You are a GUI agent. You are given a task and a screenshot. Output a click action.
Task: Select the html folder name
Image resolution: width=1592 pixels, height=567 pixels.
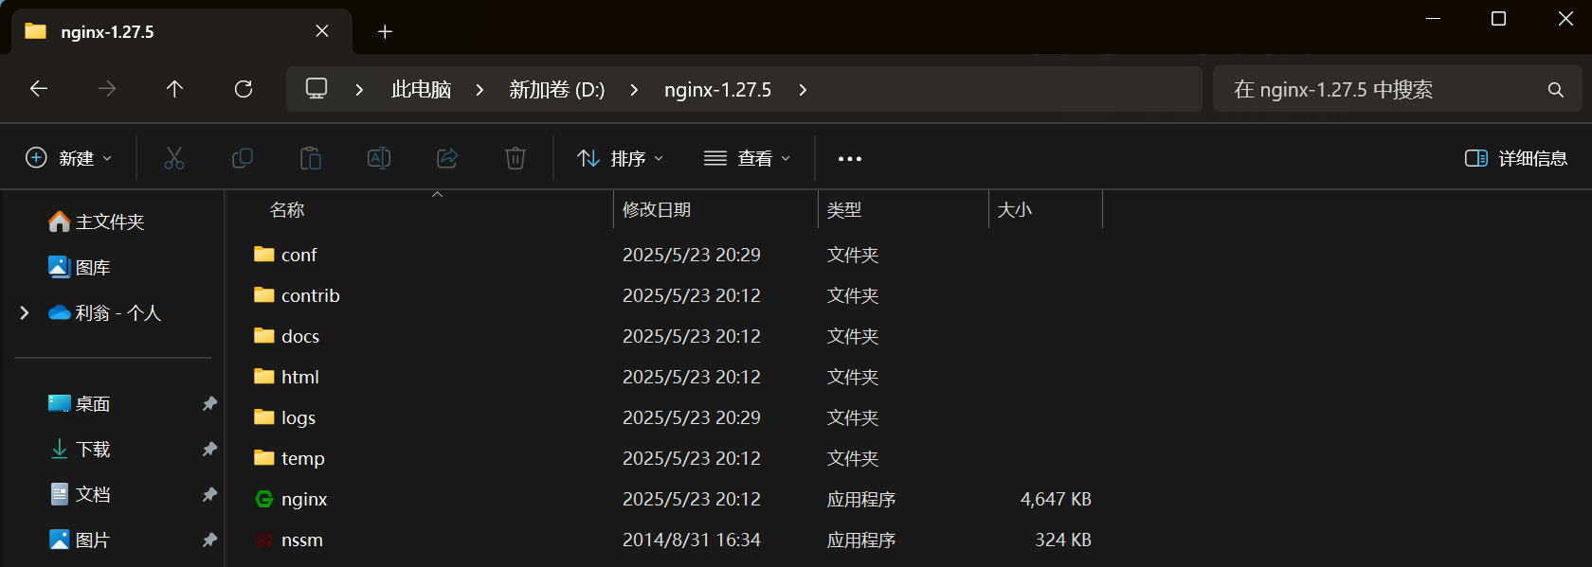coord(299,377)
